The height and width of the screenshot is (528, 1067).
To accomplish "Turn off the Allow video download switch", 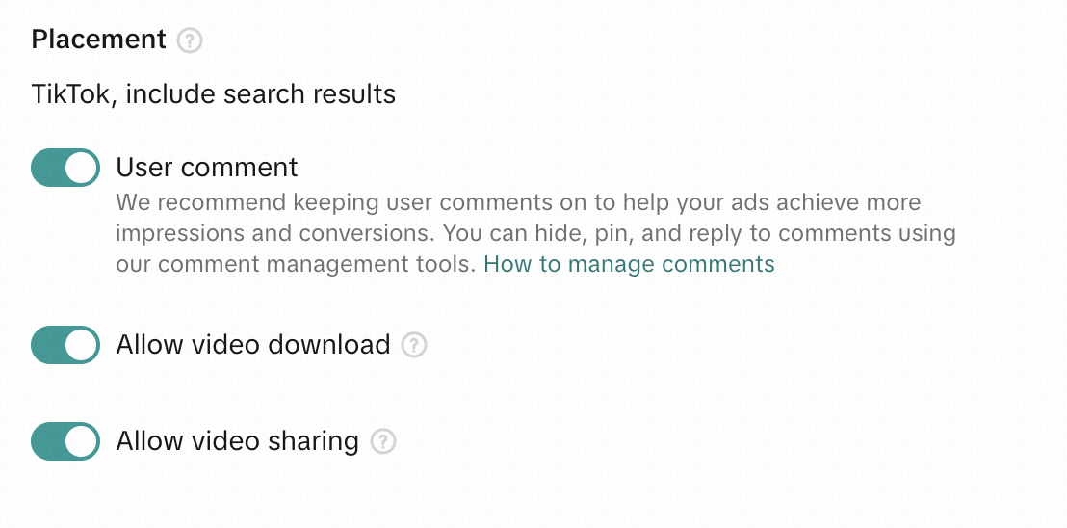I will (x=65, y=345).
